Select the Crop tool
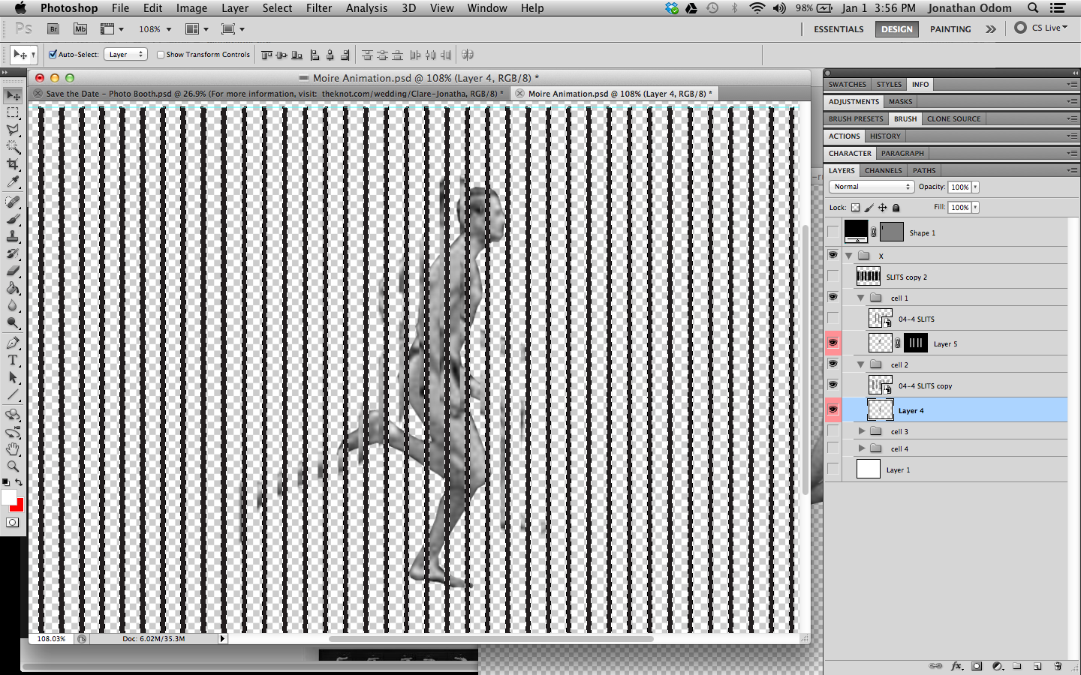 click(13, 165)
